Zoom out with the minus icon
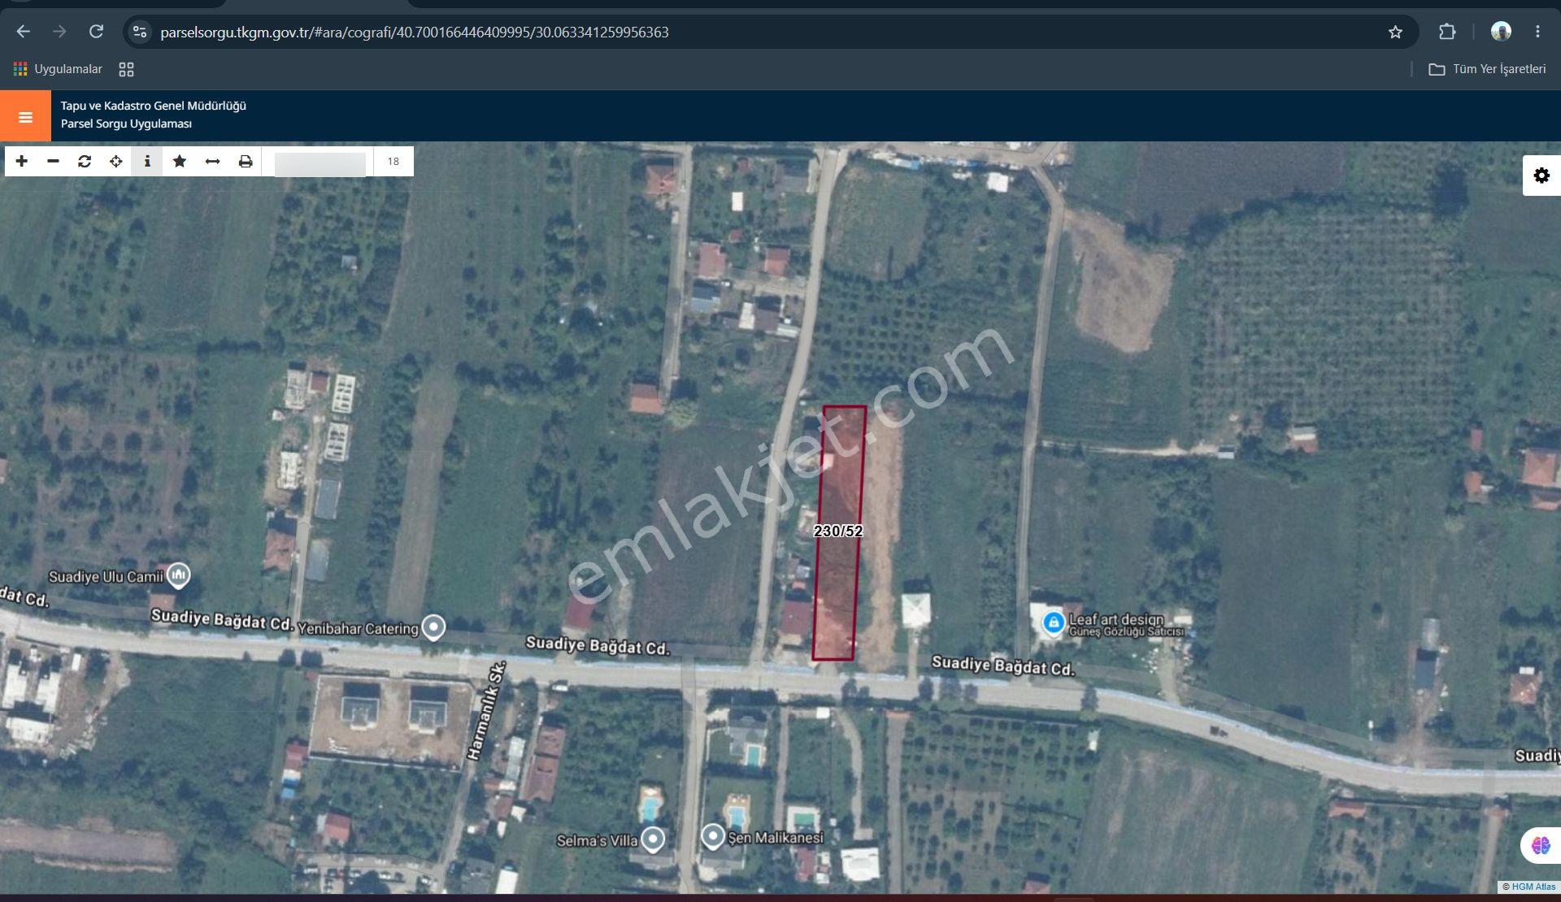The image size is (1561, 902). (x=54, y=162)
